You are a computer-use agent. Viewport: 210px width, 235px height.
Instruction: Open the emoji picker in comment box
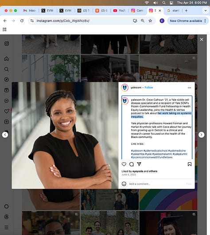[x=124, y=184]
